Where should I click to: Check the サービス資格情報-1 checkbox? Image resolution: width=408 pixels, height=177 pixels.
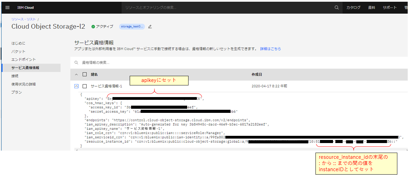(x=85, y=86)
